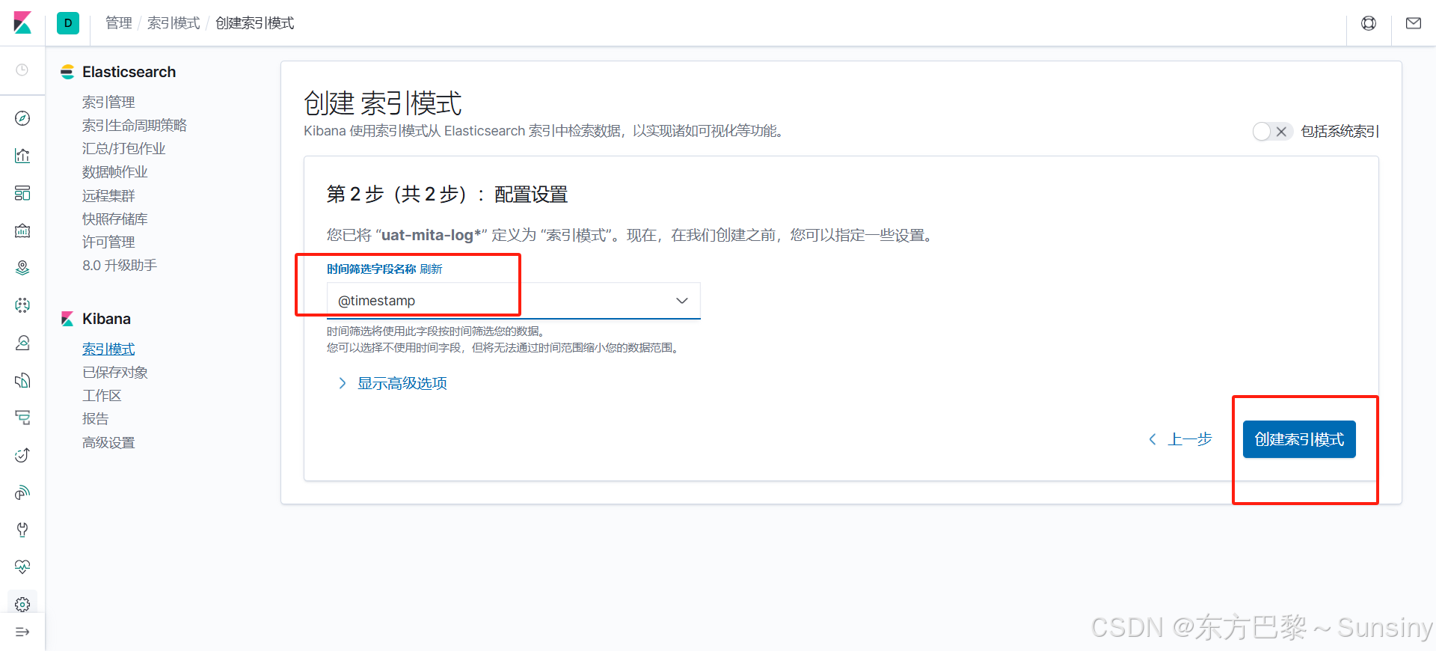1436x651 pixels.
Task: Open Recently viewed clock icon in sidebar
Action: [x=22, y=70]
